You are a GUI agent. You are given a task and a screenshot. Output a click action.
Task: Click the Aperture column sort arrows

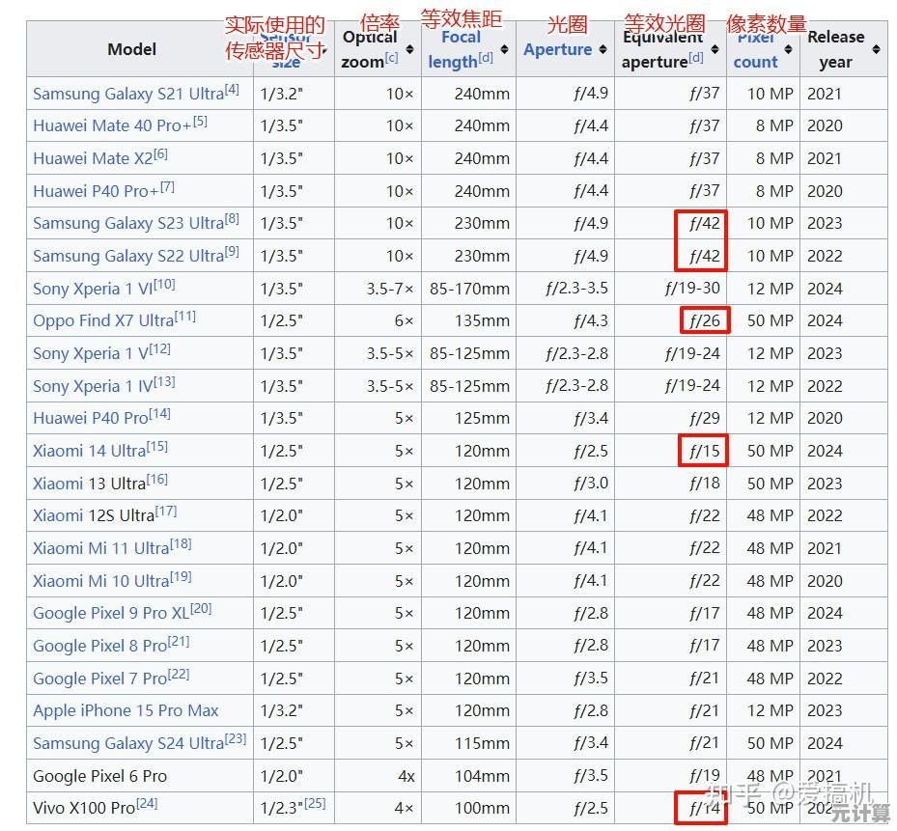(x=603, y=49)
